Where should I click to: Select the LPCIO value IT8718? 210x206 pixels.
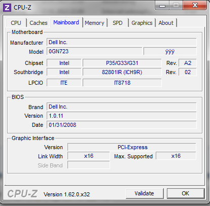tap(122, 83)
